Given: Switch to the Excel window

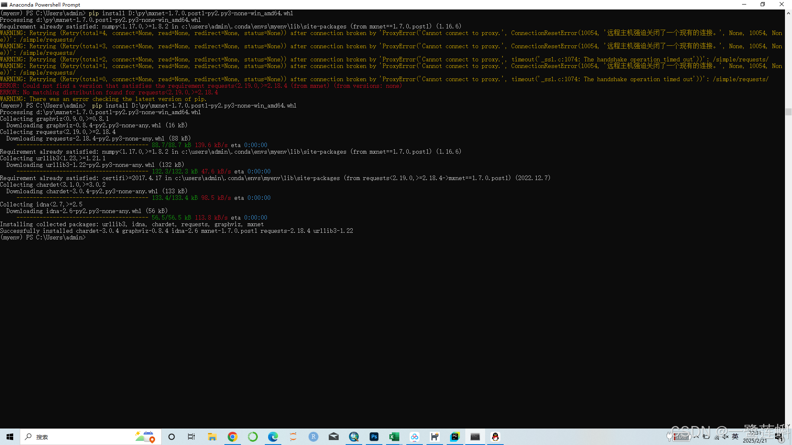Looking at the screenshot, I should 394,437.
